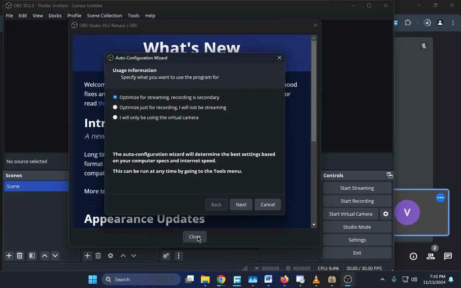Viewport: 461px width, 288px height.
Task: Open File Explorer from the taskbar
Action: pyautogui.click(x=205, y=279)
